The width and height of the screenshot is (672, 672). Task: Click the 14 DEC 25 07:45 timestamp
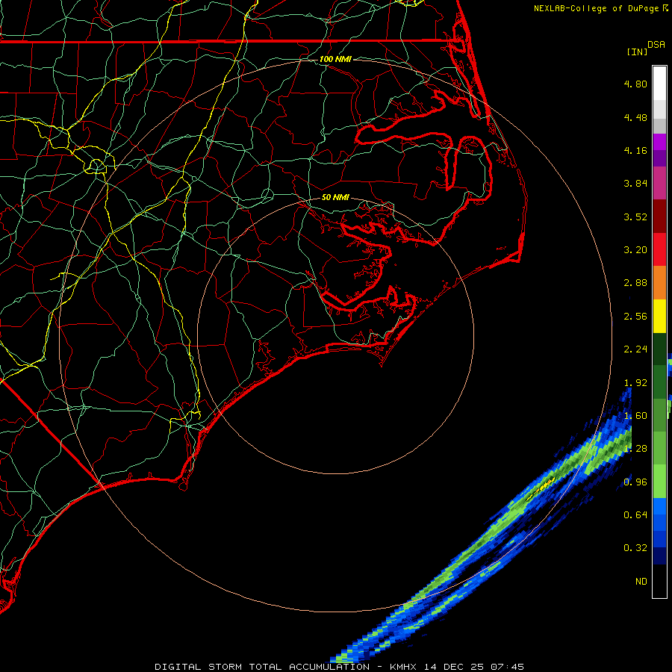pos(474,667)
